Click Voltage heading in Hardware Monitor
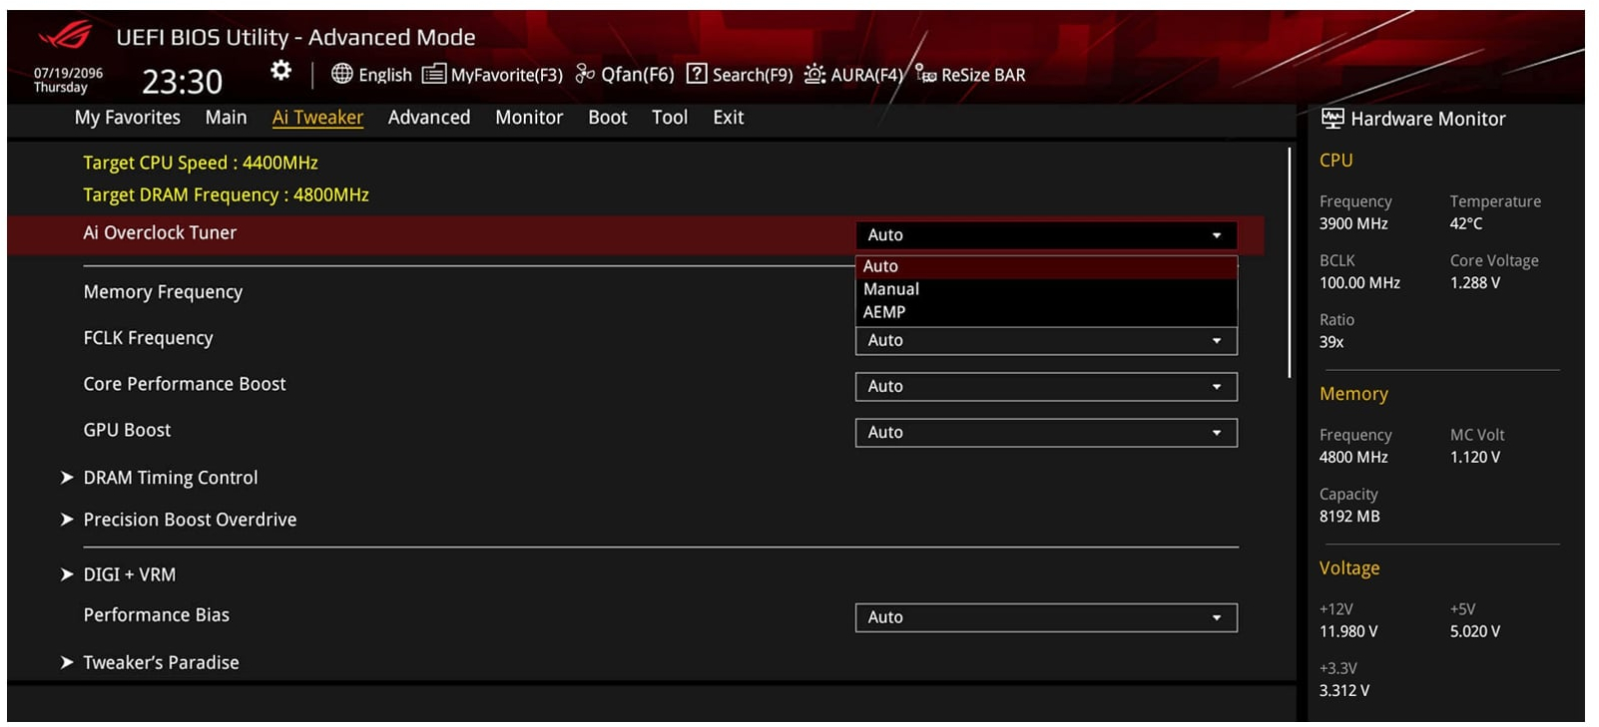Image resolution: width=1599 pixels, height=727 pixels. coord(1349,568)
